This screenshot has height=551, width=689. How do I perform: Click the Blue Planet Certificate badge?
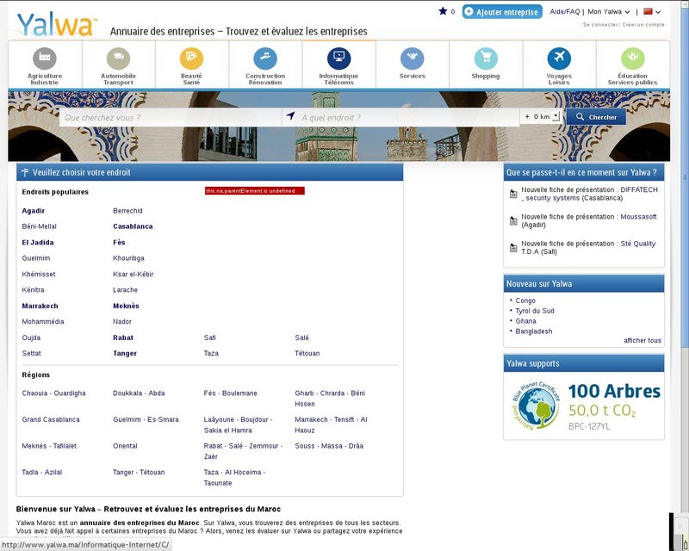tap(536, 406)
